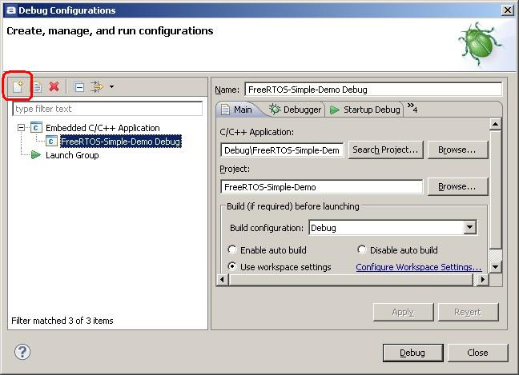Click Browse next to C/C++ Application
Viewport: 519px width, 375px height.
(458, 150)
